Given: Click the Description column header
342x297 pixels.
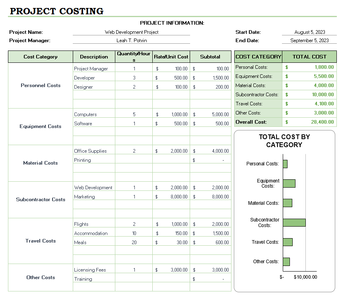Looking at the screenshot, I should pos(94,57).
